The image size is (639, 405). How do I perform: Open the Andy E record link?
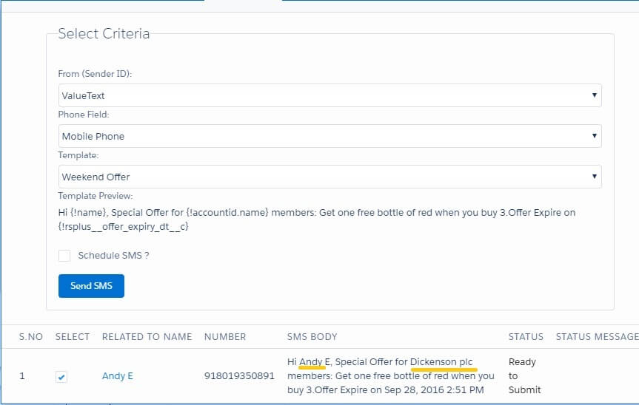[118, 376]
